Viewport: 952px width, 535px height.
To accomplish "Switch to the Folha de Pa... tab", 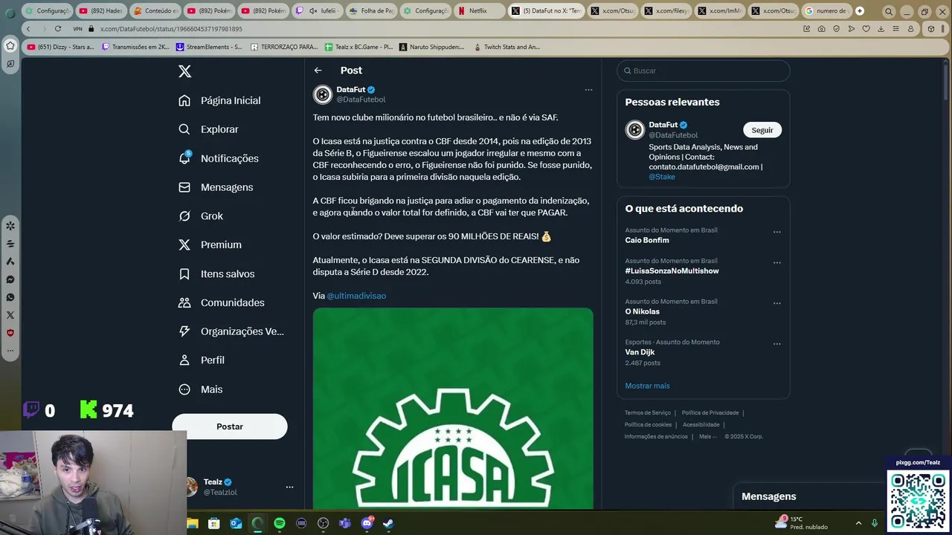I will click(x=371, y=11).
